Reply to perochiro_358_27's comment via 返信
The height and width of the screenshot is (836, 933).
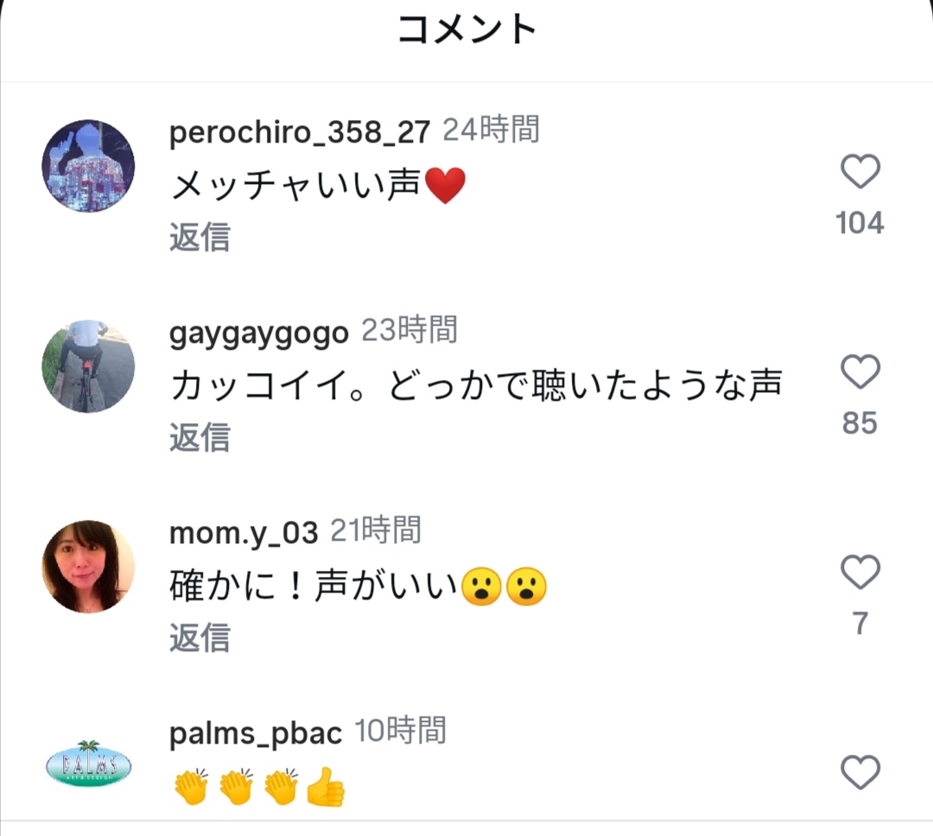click(x=200, y=237)
